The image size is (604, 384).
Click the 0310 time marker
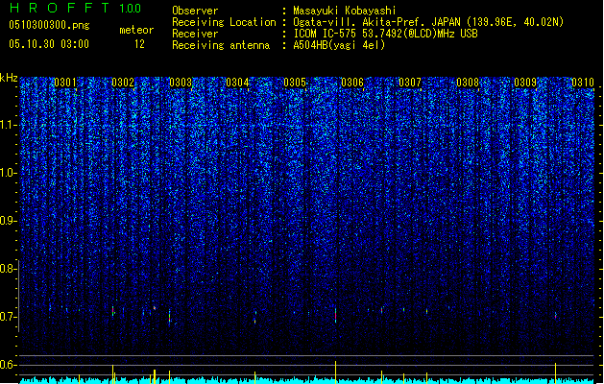pyautogui.click(x=583, y=83)
